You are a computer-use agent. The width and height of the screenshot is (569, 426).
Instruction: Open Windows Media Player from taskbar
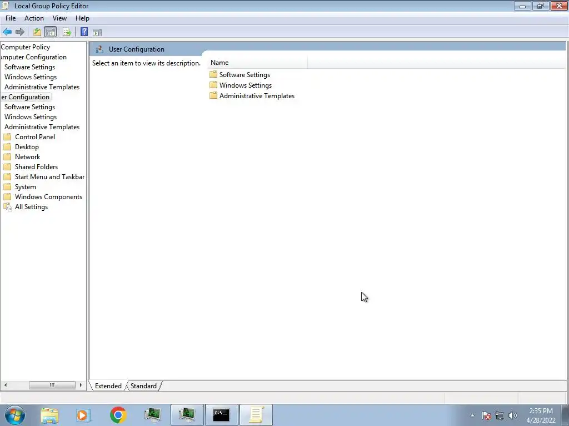point(83,415)
